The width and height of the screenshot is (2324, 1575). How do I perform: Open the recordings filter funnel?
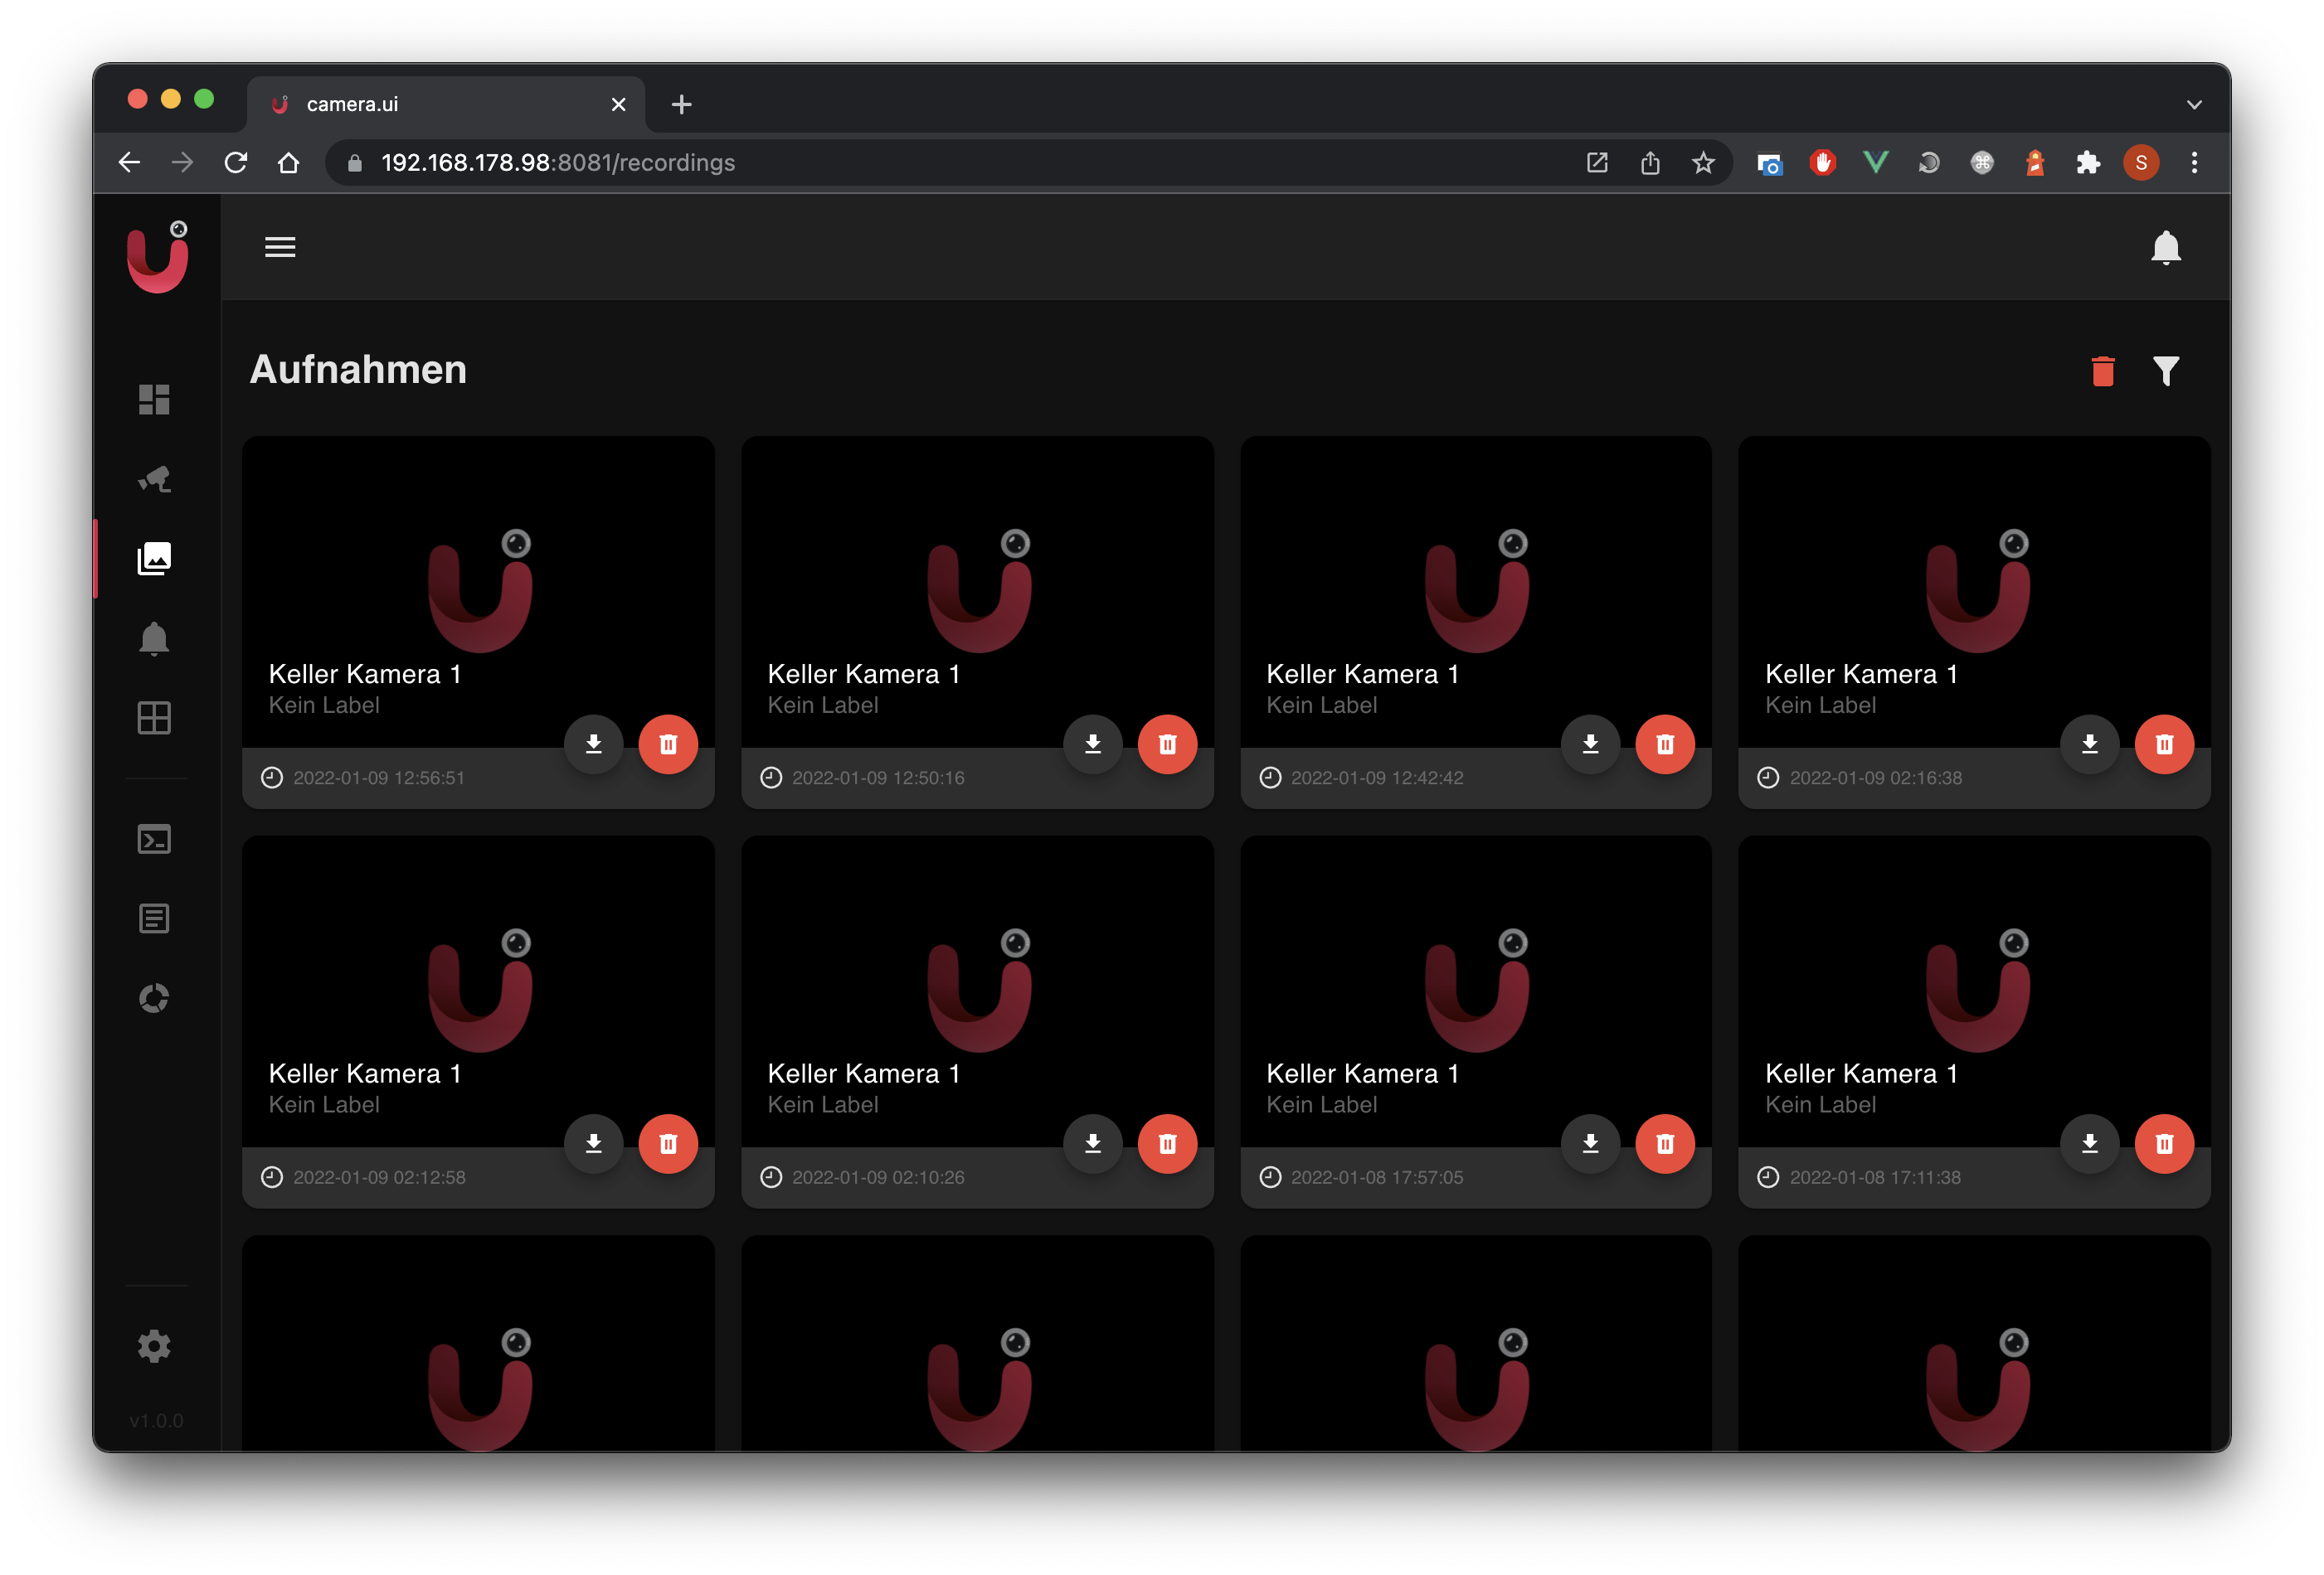(2166, 371)
